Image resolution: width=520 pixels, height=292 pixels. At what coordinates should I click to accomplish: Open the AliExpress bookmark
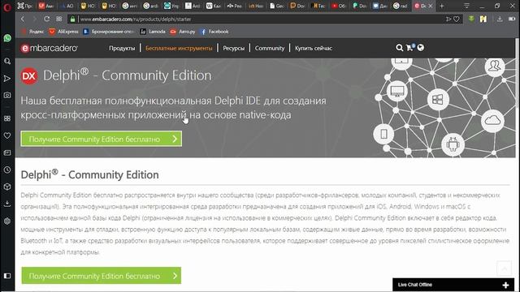[x=63, y=32]
